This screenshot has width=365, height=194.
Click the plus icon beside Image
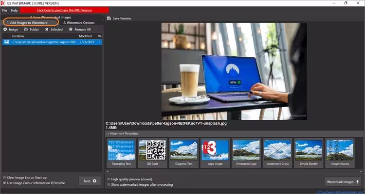pyautogui.click(x=5, y=30)
